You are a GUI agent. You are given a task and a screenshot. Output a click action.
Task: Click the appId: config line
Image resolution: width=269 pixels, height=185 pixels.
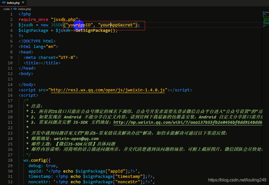coord(84,171)
